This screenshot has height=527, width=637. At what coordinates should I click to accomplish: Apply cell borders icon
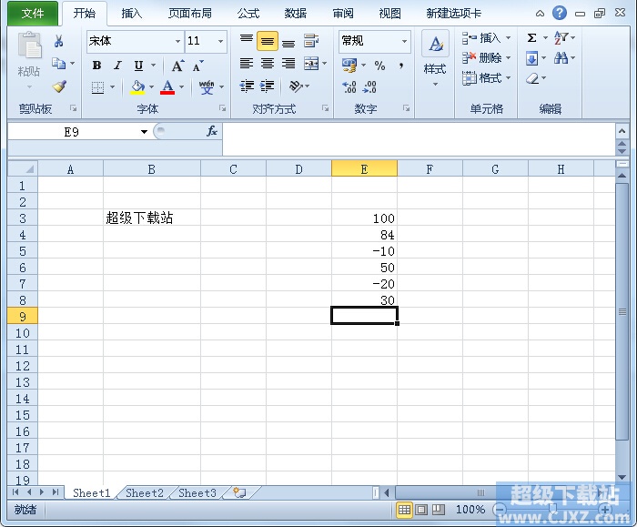[97, 87]
